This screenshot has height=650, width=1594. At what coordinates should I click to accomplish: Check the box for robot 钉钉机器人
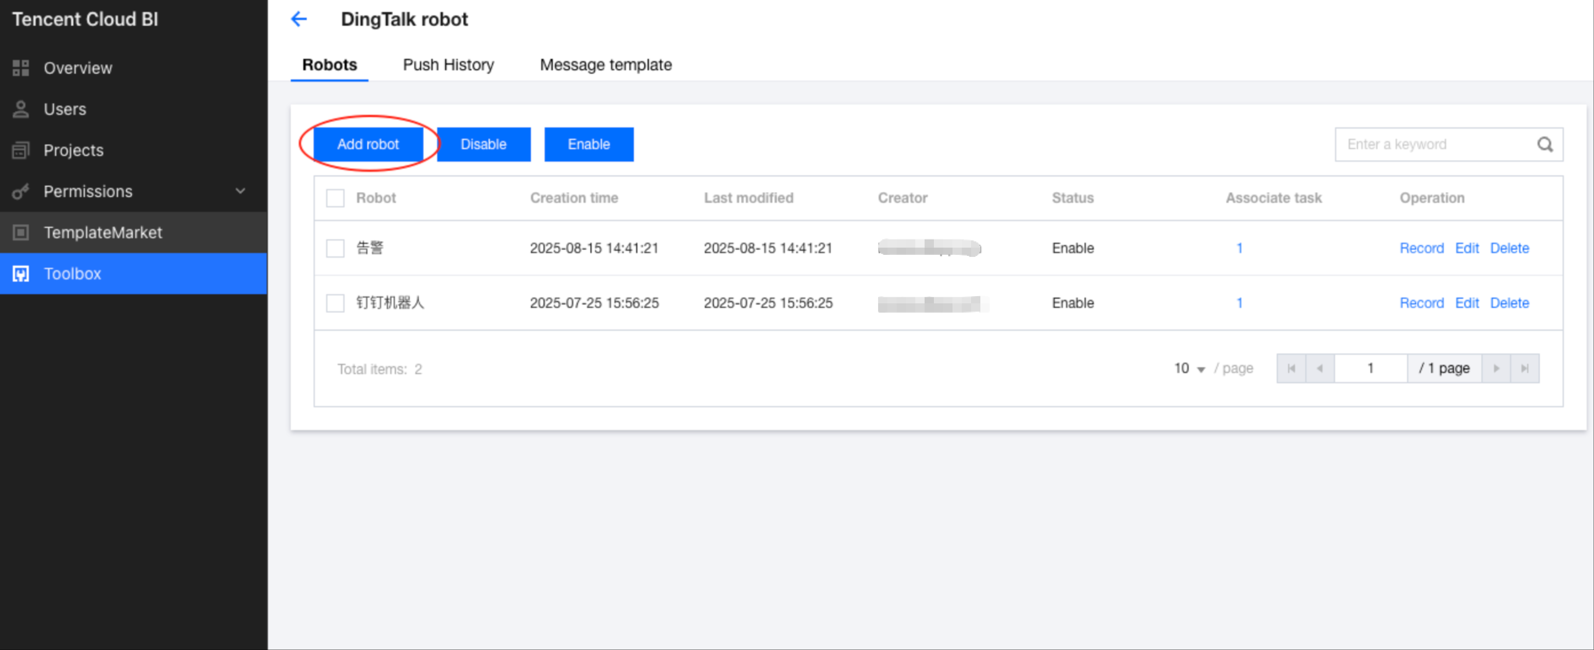335,303
